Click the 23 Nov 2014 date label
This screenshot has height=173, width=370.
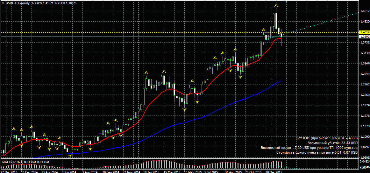coord(132,172)
